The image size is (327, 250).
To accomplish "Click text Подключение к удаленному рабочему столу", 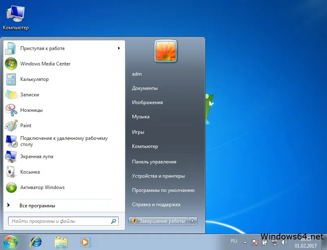I will (64, 141).
